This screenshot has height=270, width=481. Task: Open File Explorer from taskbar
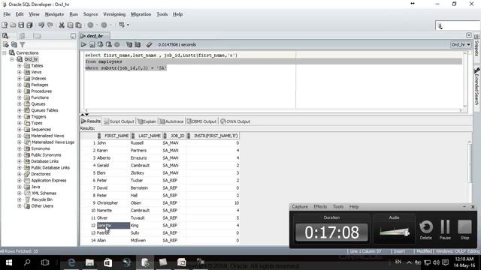point(89,262)
